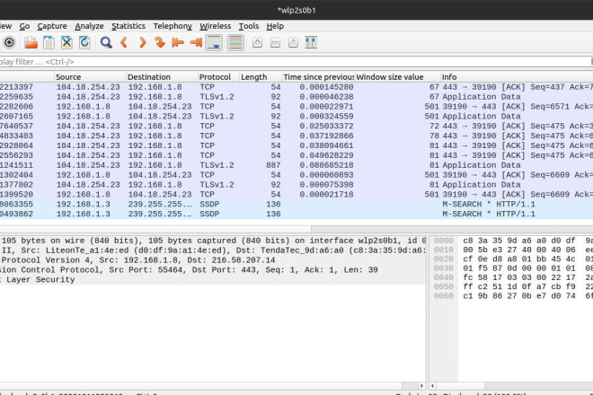Select packet row with delta 0.025033372

click(x=296, y=127)
